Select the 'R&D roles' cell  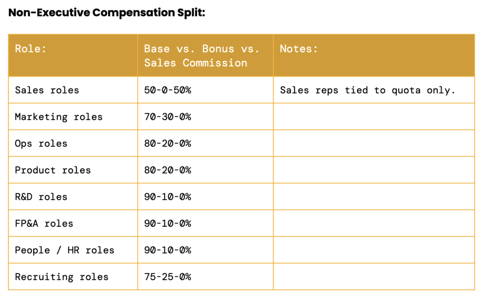coord(41,197)
